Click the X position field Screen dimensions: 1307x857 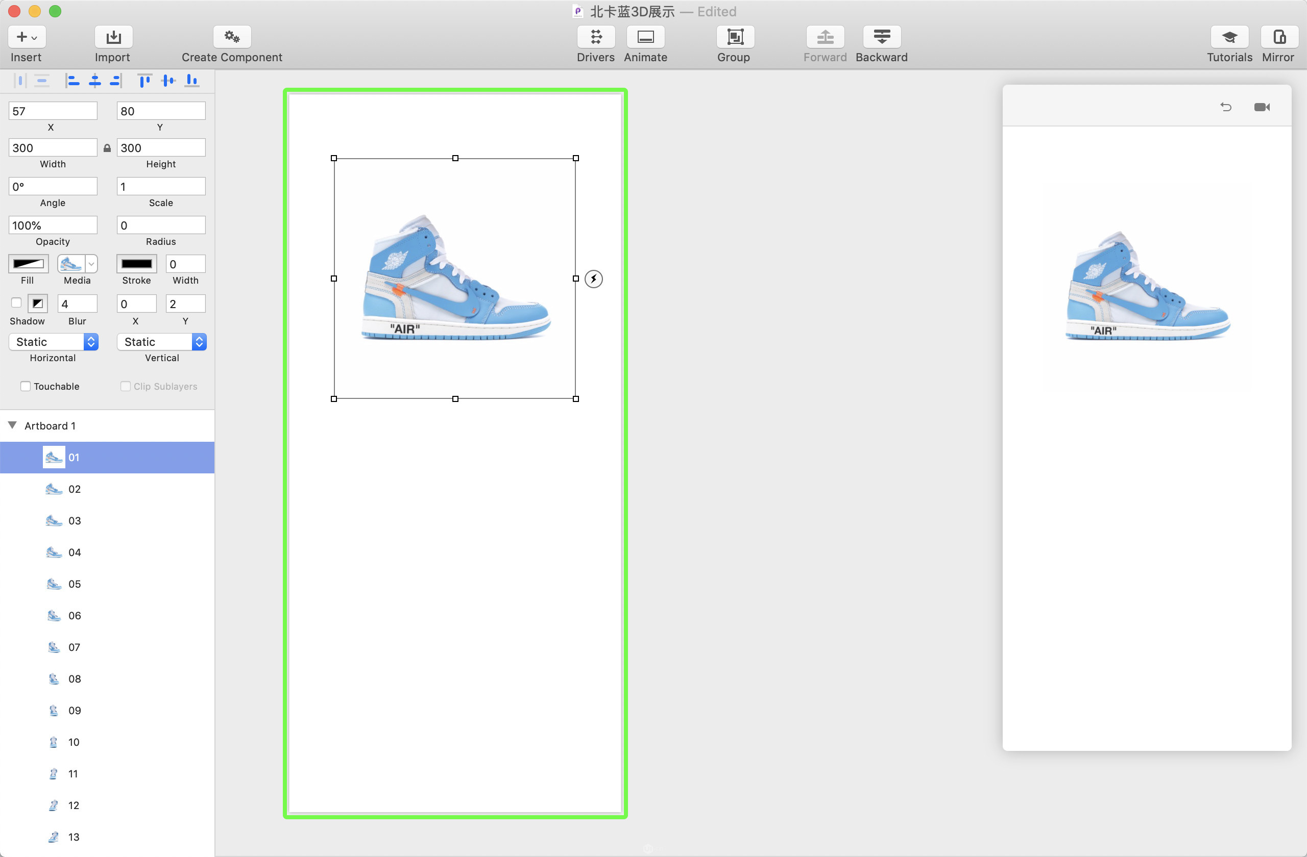pos(53,111)
